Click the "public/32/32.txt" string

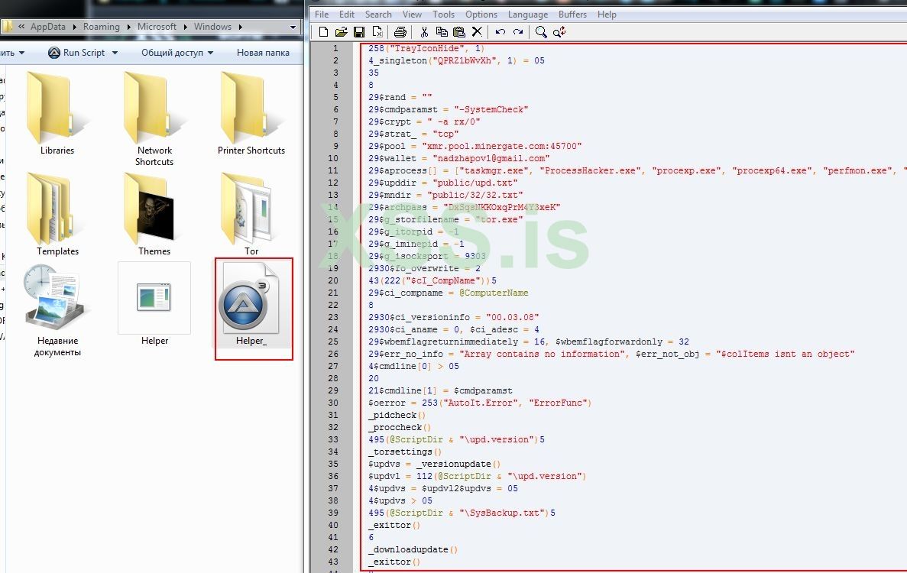pos(475,195)
